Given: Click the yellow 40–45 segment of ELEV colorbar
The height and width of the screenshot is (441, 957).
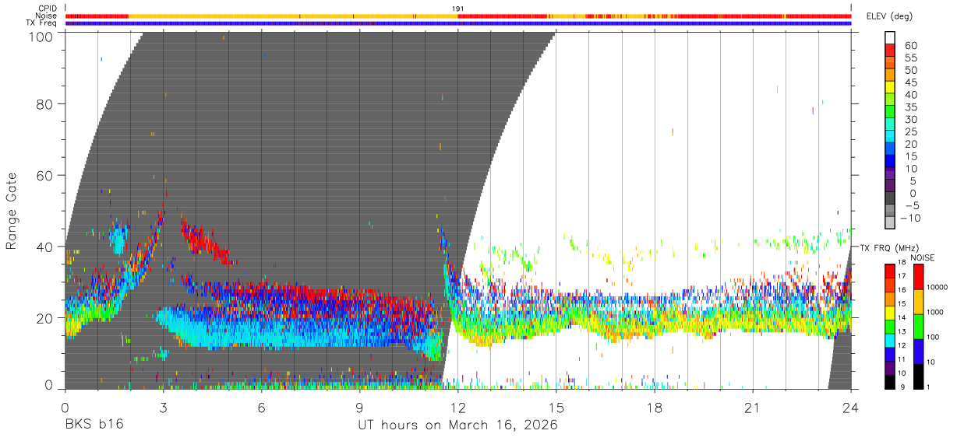Looking at the screenshot, I should pos(890,87).
